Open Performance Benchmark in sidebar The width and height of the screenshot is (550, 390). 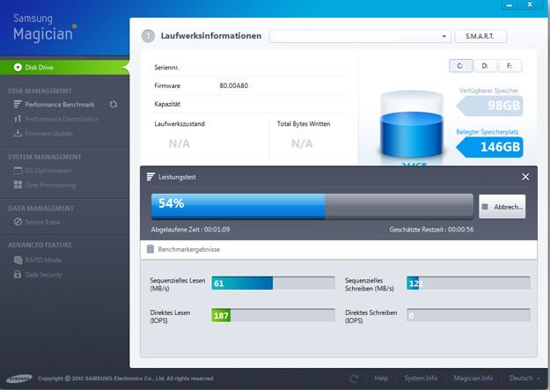(x=60, y=105)
